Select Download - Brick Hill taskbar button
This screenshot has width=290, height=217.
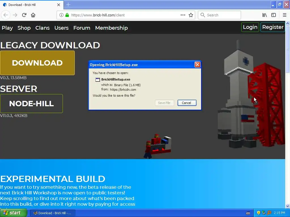pos(52,213)
